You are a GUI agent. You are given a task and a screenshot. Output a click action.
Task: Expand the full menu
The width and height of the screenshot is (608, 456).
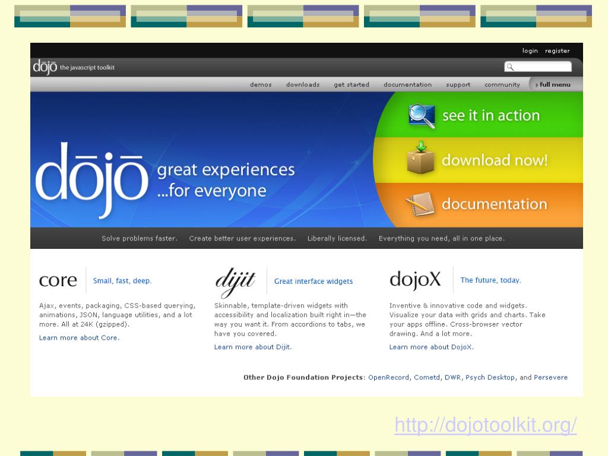coord(553,84)
